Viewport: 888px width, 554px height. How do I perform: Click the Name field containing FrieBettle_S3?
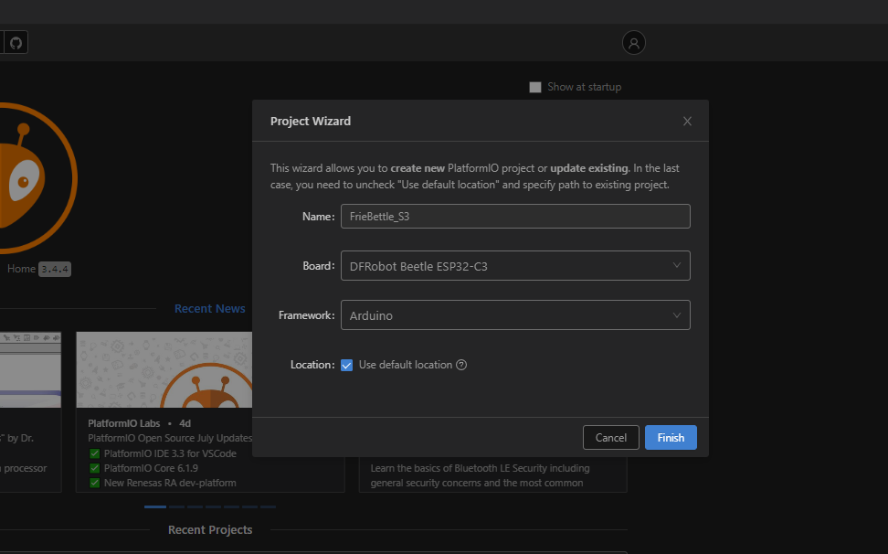pyautogui.click(x=515, y=217)
